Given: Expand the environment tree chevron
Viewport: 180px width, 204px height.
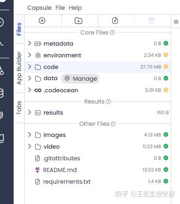Looking at the screenshot, I should coord(30,55).
